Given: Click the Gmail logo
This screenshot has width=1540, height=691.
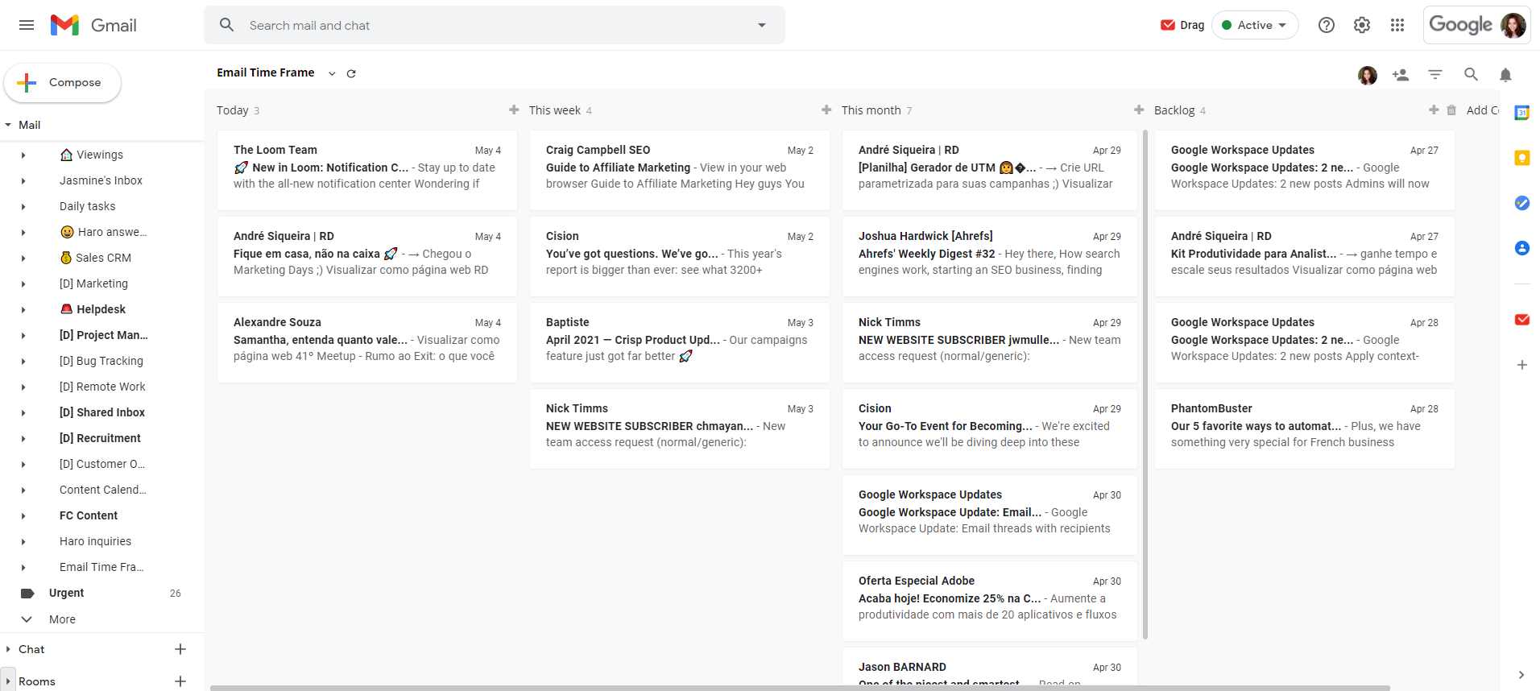Looking at the screenshot, I should [93, 25].
